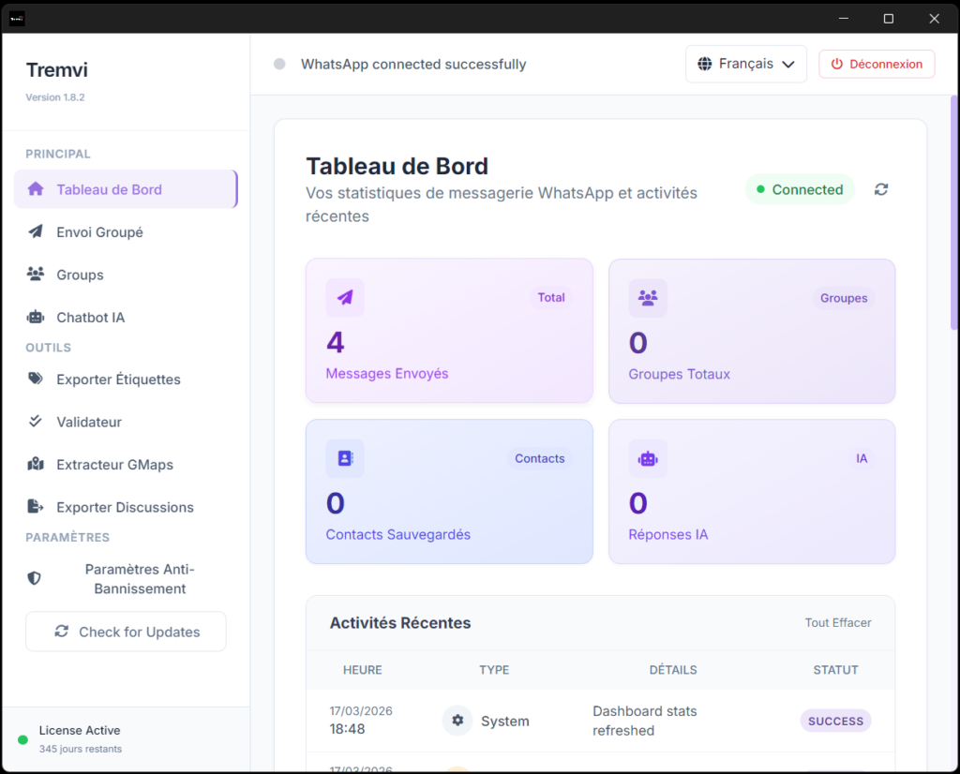Screen dimensions: 960x774
Task: Click the Check for Updates button
Action: pyautogui.click(x=126, y=632)
